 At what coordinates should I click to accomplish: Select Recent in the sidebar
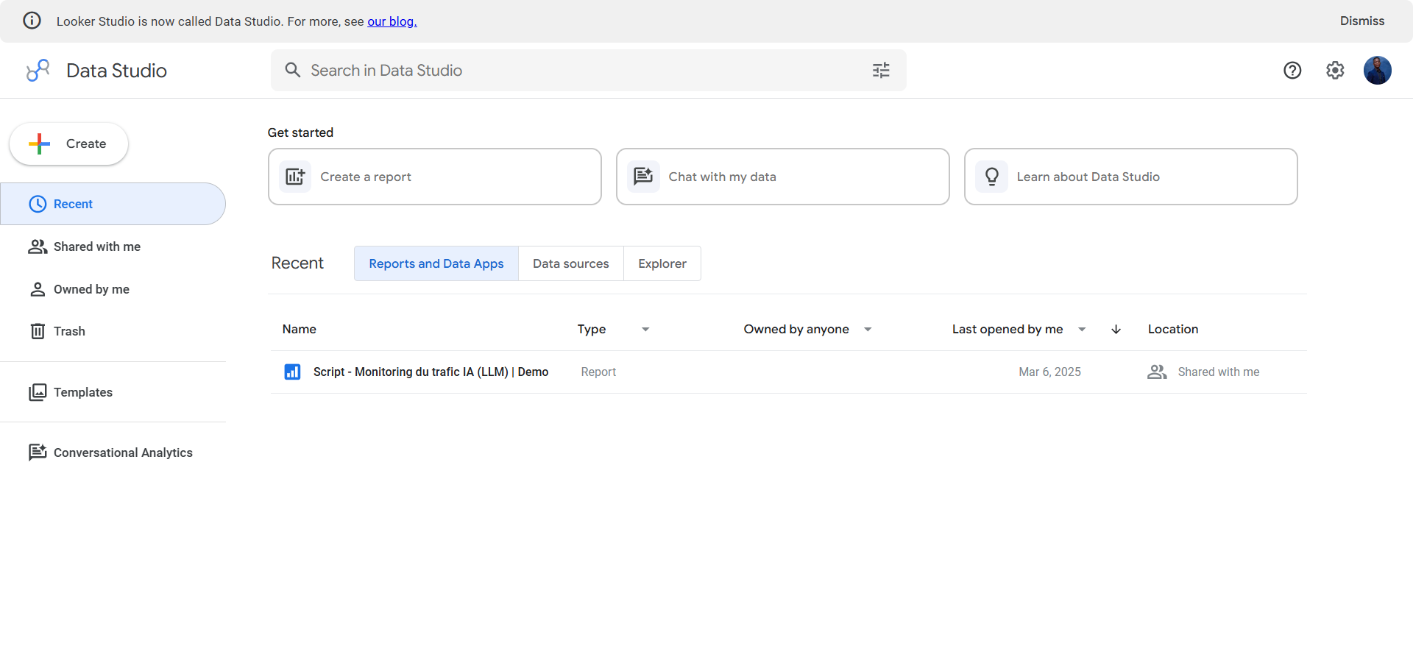[113, 204]
